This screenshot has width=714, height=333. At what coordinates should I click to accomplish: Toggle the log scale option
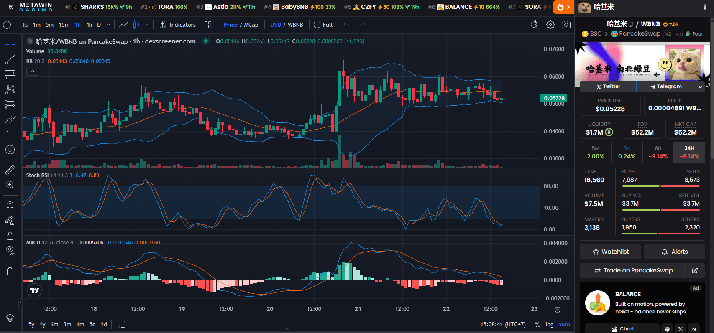[x=549, y=324]
